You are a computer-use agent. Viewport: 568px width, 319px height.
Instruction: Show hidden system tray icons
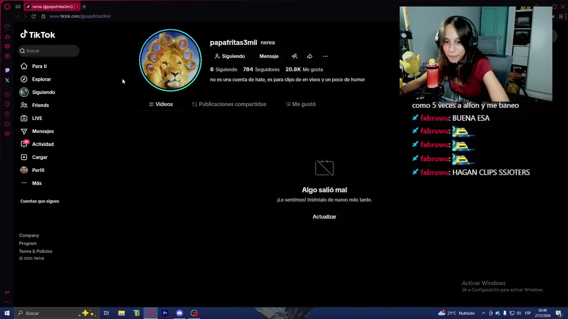click(x=484, y=313)
